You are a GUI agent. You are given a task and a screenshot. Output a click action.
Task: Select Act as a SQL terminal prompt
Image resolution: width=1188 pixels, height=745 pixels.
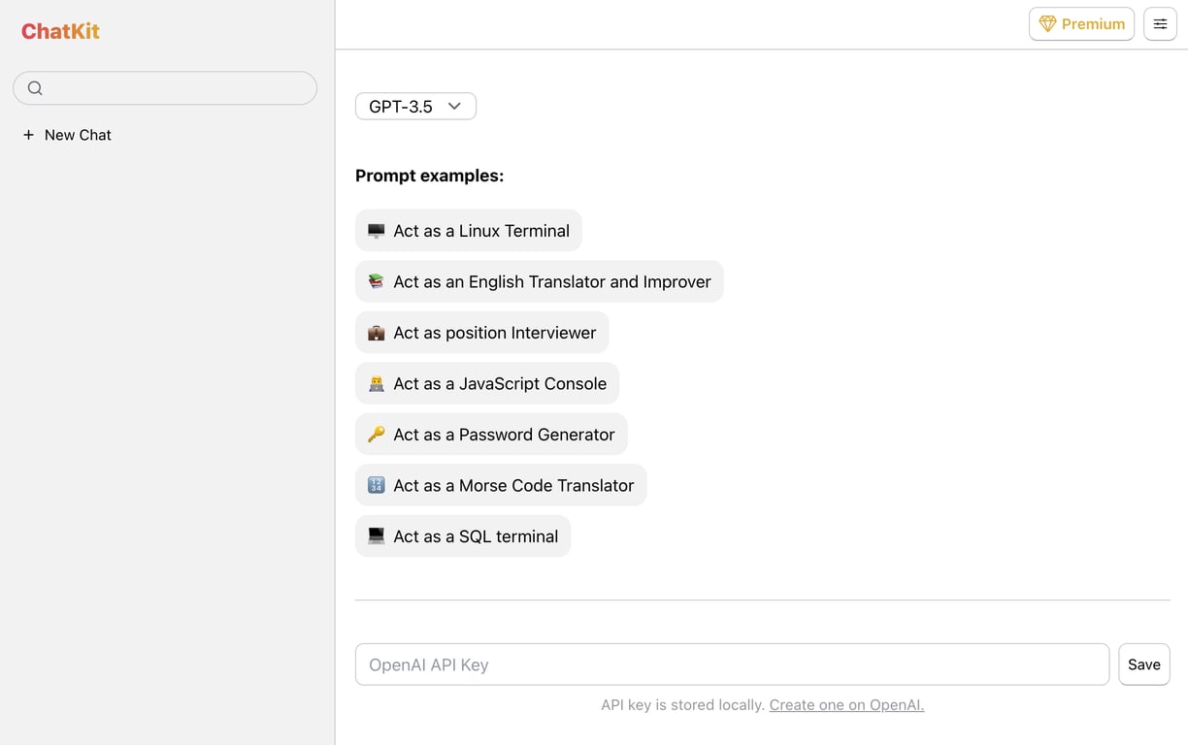[463, 536]
